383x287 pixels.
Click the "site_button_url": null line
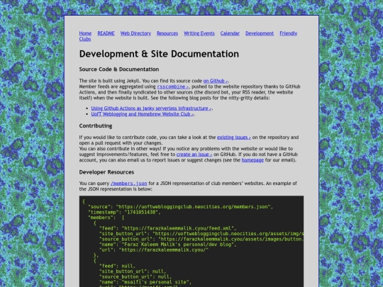tap(133, 271)
